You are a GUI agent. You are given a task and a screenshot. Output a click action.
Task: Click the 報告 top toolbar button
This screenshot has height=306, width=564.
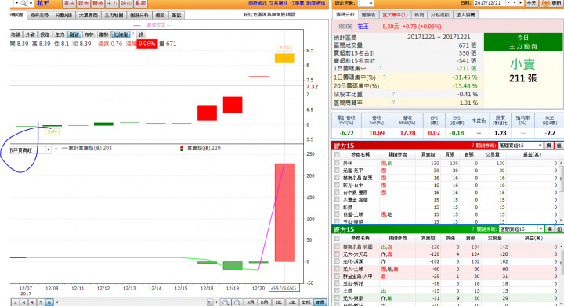[x=83, y=3]
